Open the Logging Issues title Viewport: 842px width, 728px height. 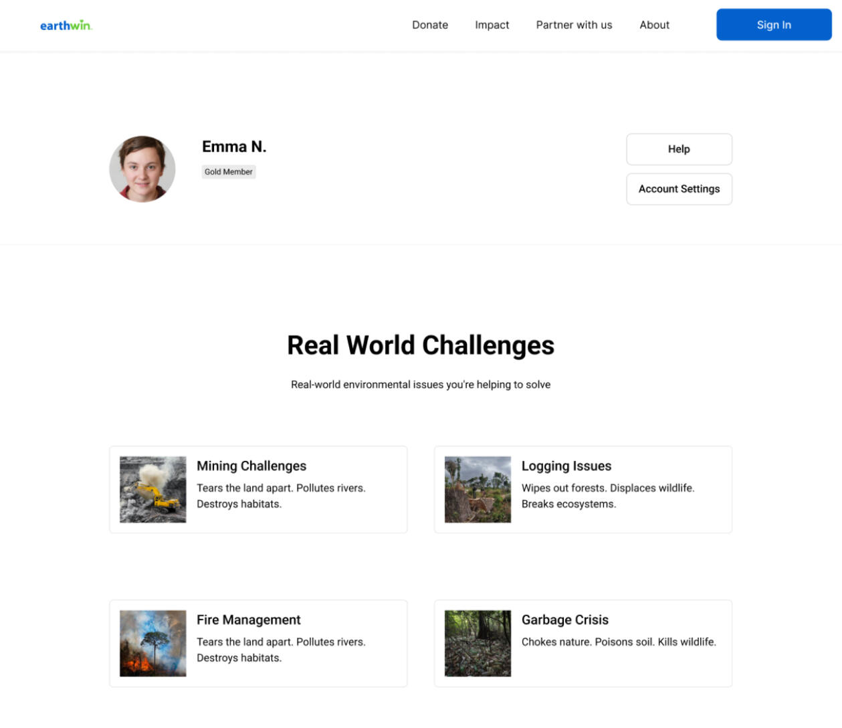click(x=566, y=466)
